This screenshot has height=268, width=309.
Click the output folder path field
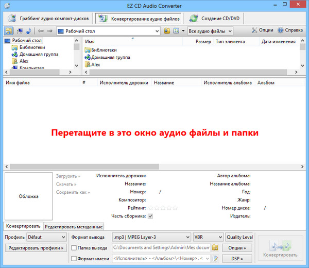tap(161, 248)
